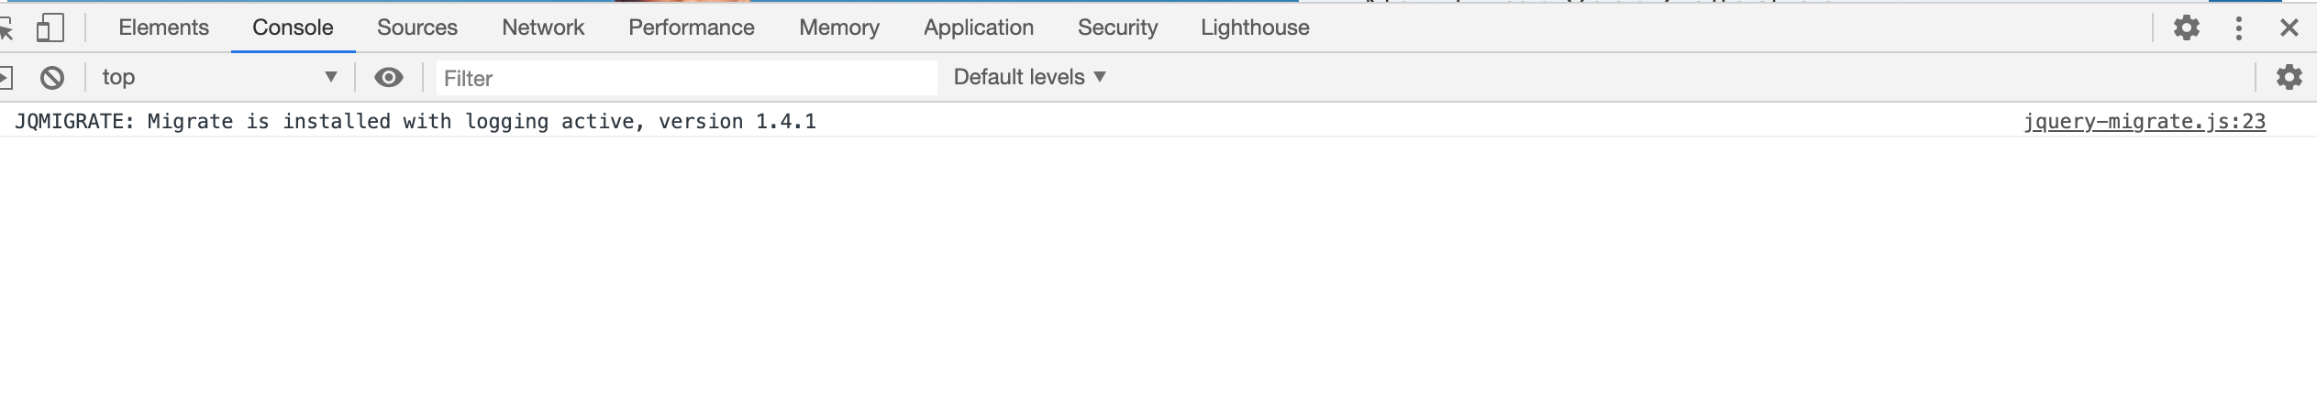Image resolution: width=2317 pixels, height=394 pixels.
Task: Open jquery-migrate.js:23 source link
Action: 2145,122
